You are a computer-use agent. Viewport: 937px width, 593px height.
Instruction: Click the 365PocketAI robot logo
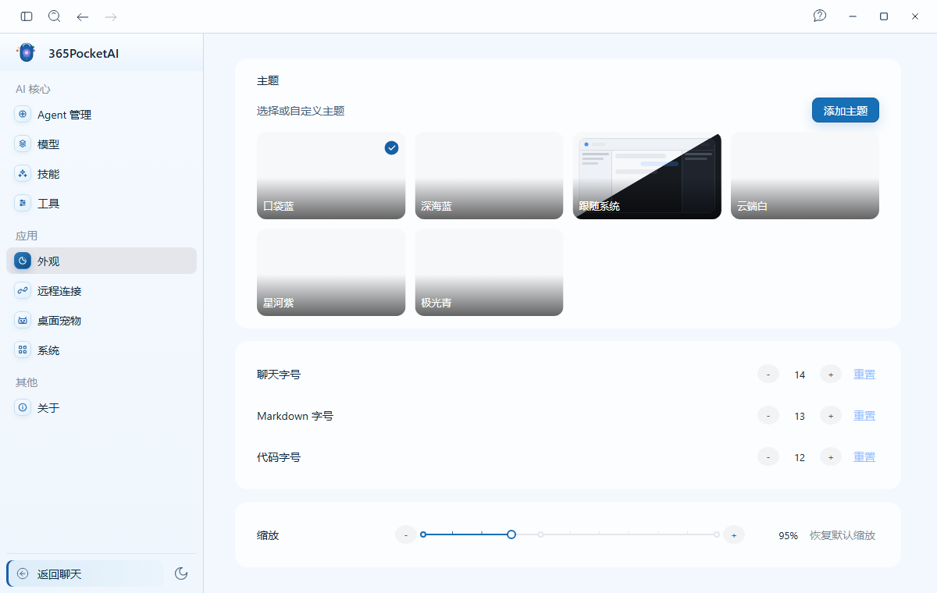[x=27, y=52]
